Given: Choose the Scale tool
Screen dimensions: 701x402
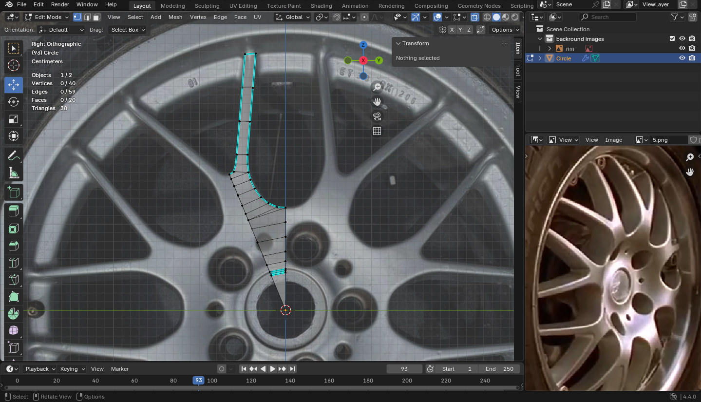Looking at the screenshot, I should pyautogui.click(x=14, y=119).
